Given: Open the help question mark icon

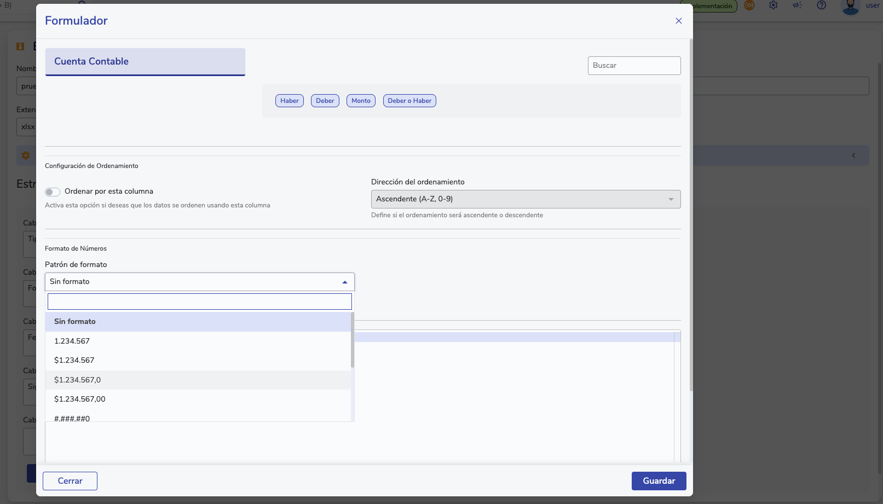Looking at the screenshot, I should point(821,5).
